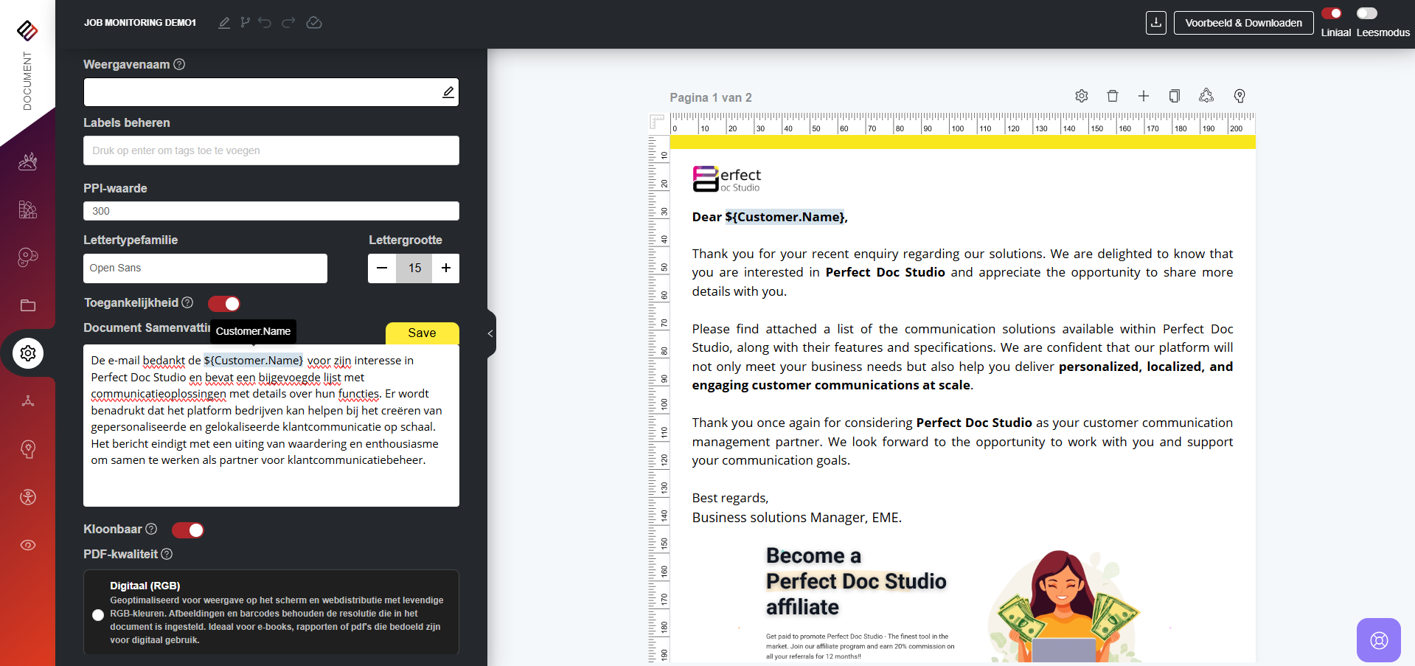Toggle the Liniaal ruler switch
The width and height of the screenshot is (1415, 666).
coord(1332,13)
